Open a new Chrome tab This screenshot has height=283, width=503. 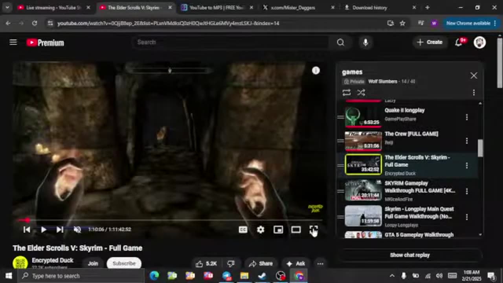coord(427,7)
